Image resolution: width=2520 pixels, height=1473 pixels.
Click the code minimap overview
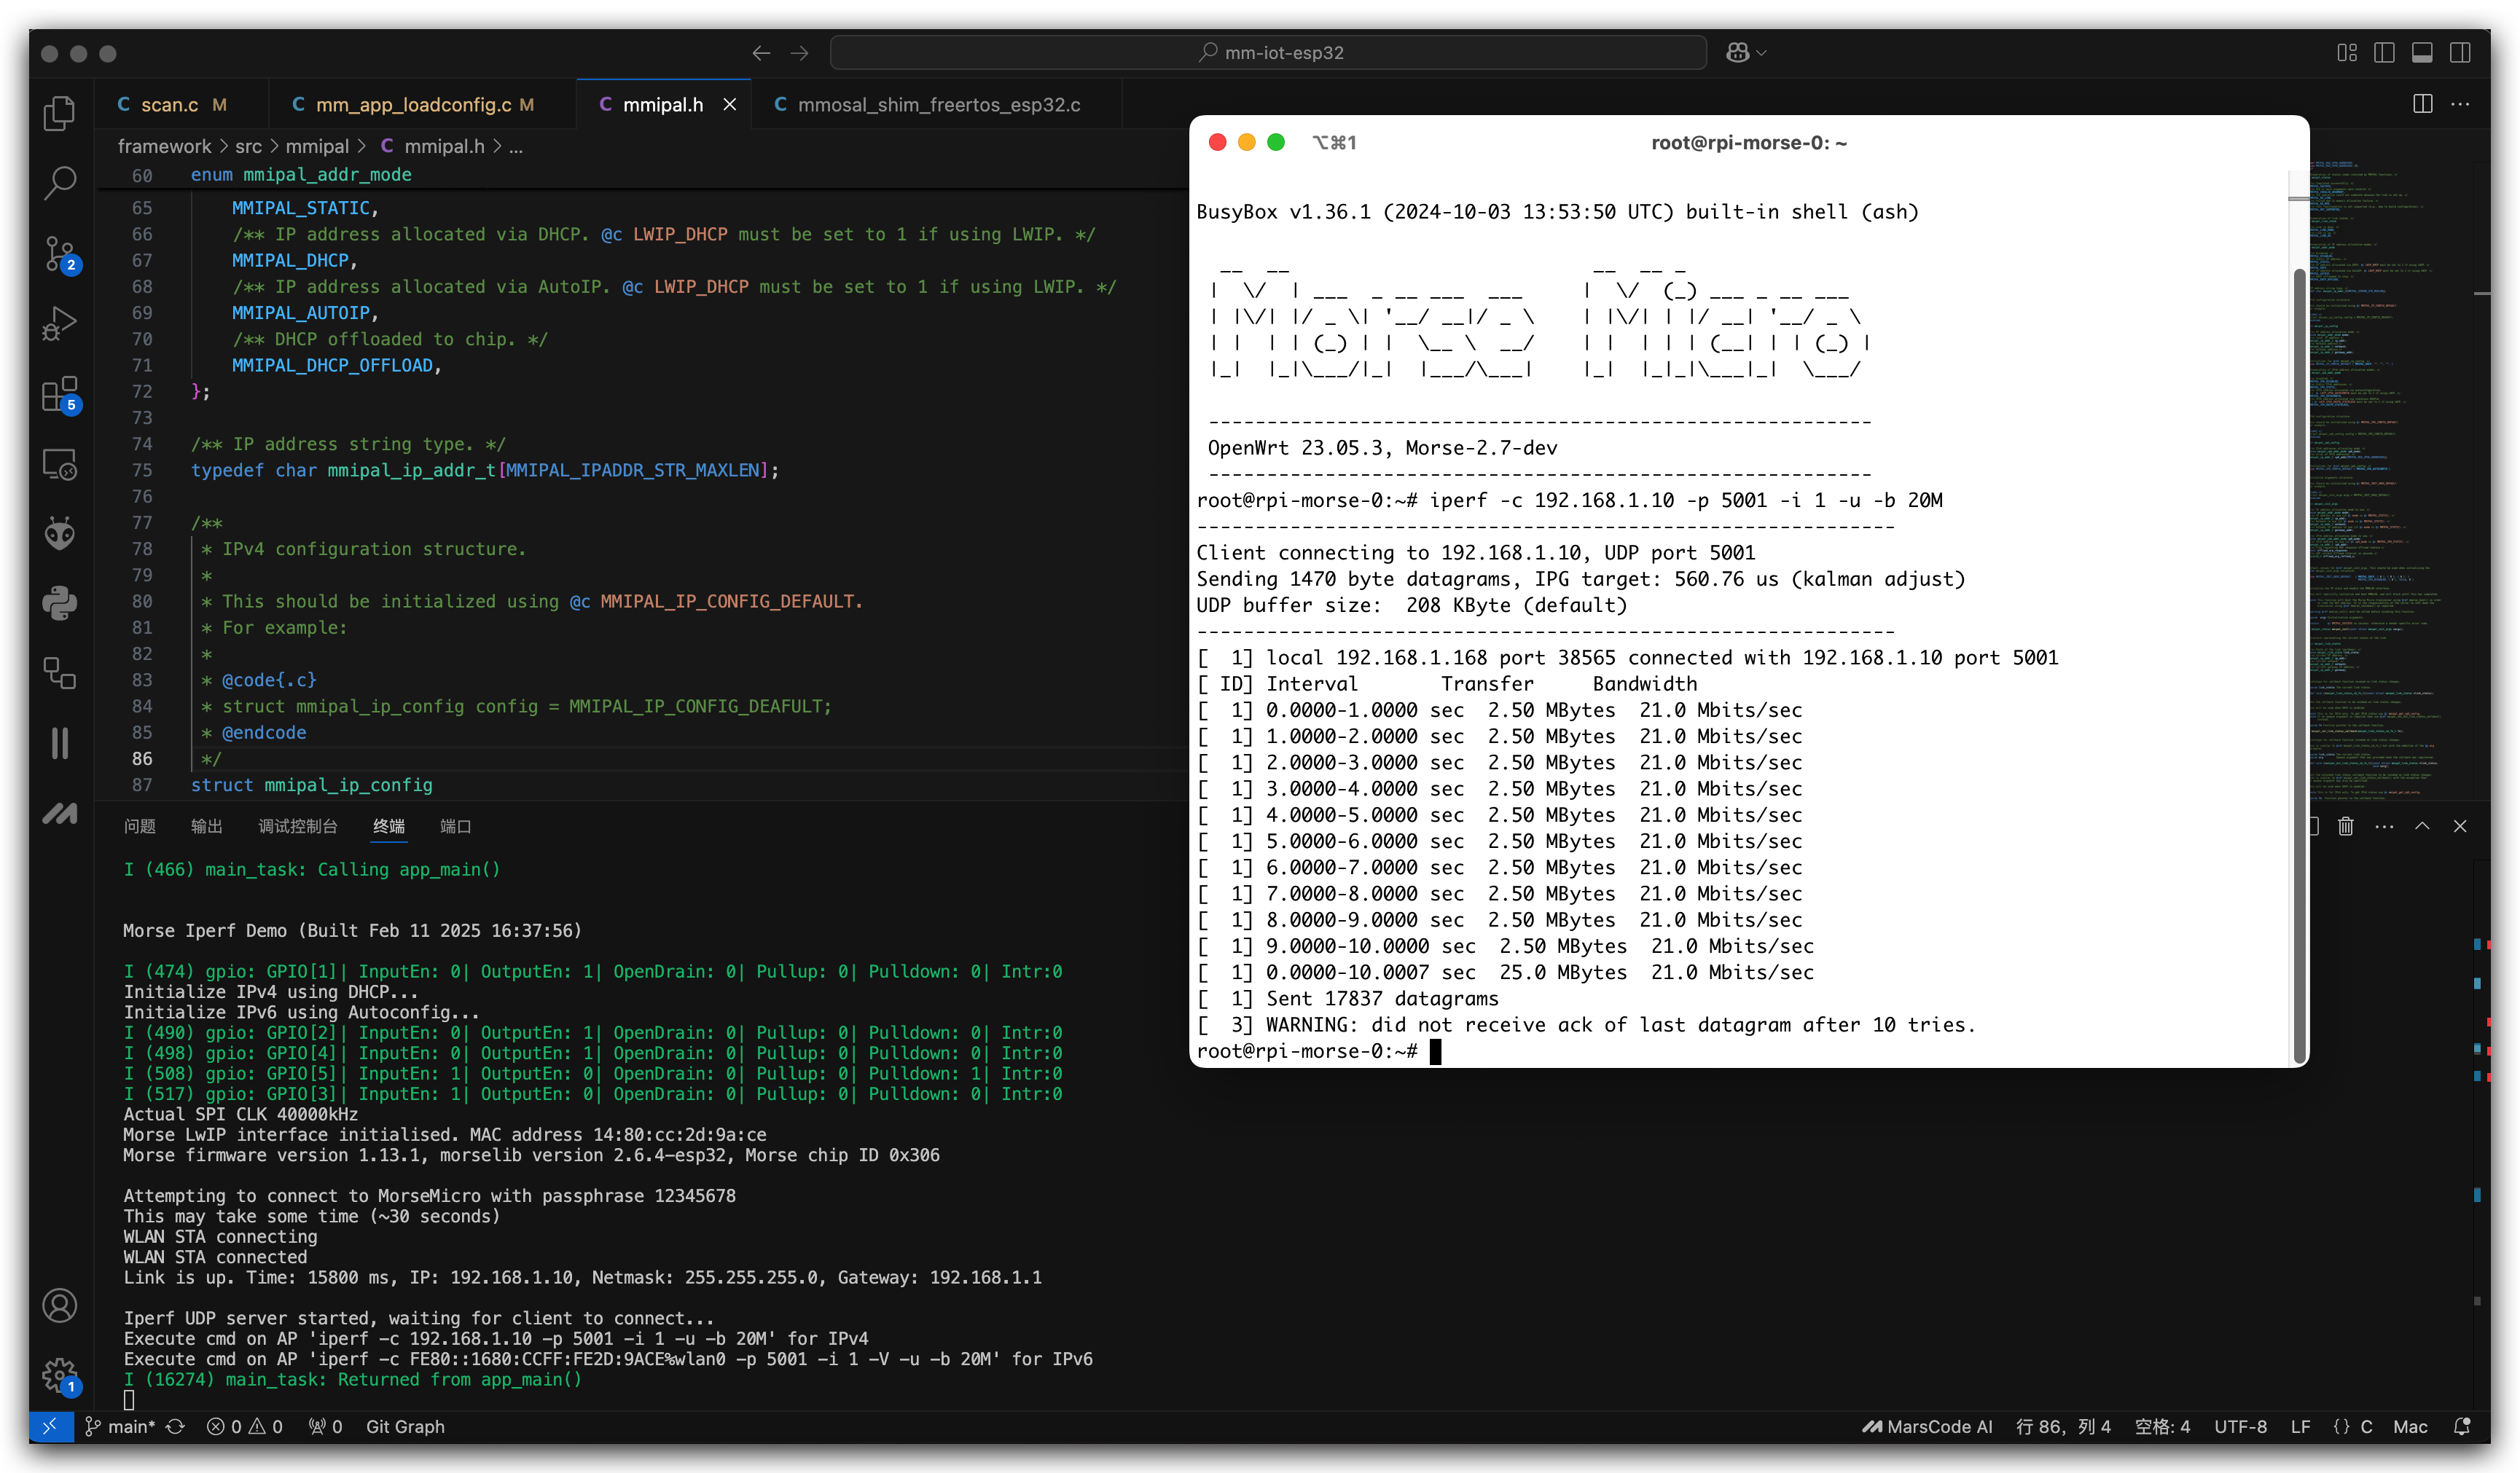tap(2390, 479)
